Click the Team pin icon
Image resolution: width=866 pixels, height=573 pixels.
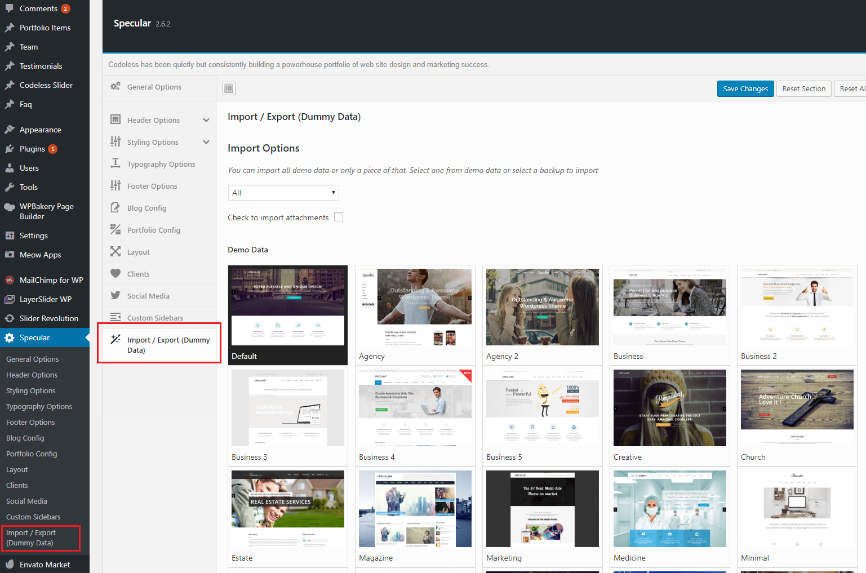(10, 47)
